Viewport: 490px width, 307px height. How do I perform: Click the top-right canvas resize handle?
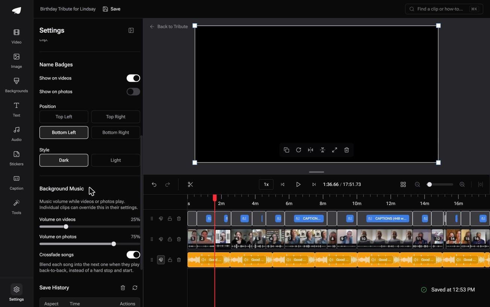tap(438, 25)
